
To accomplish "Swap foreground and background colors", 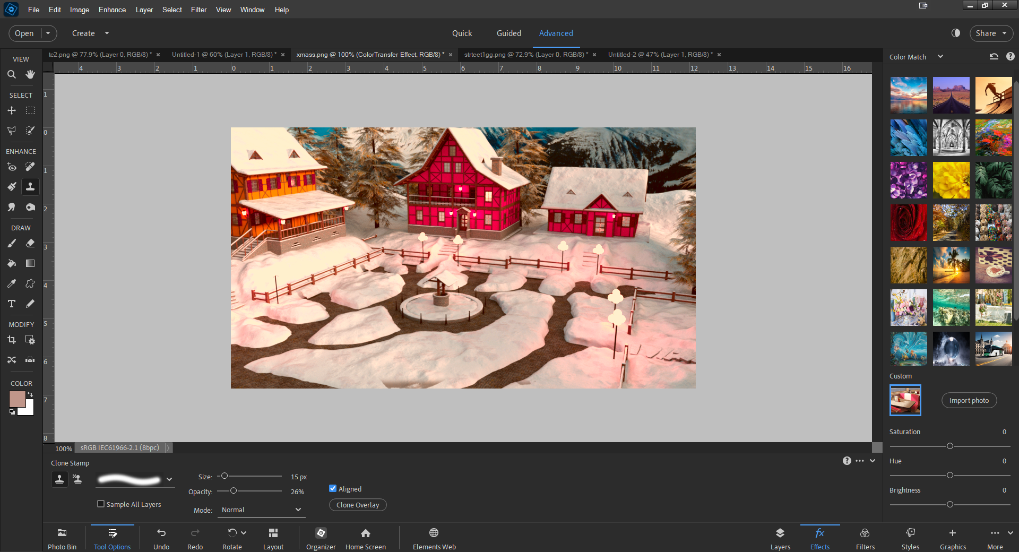I will 31,394.
